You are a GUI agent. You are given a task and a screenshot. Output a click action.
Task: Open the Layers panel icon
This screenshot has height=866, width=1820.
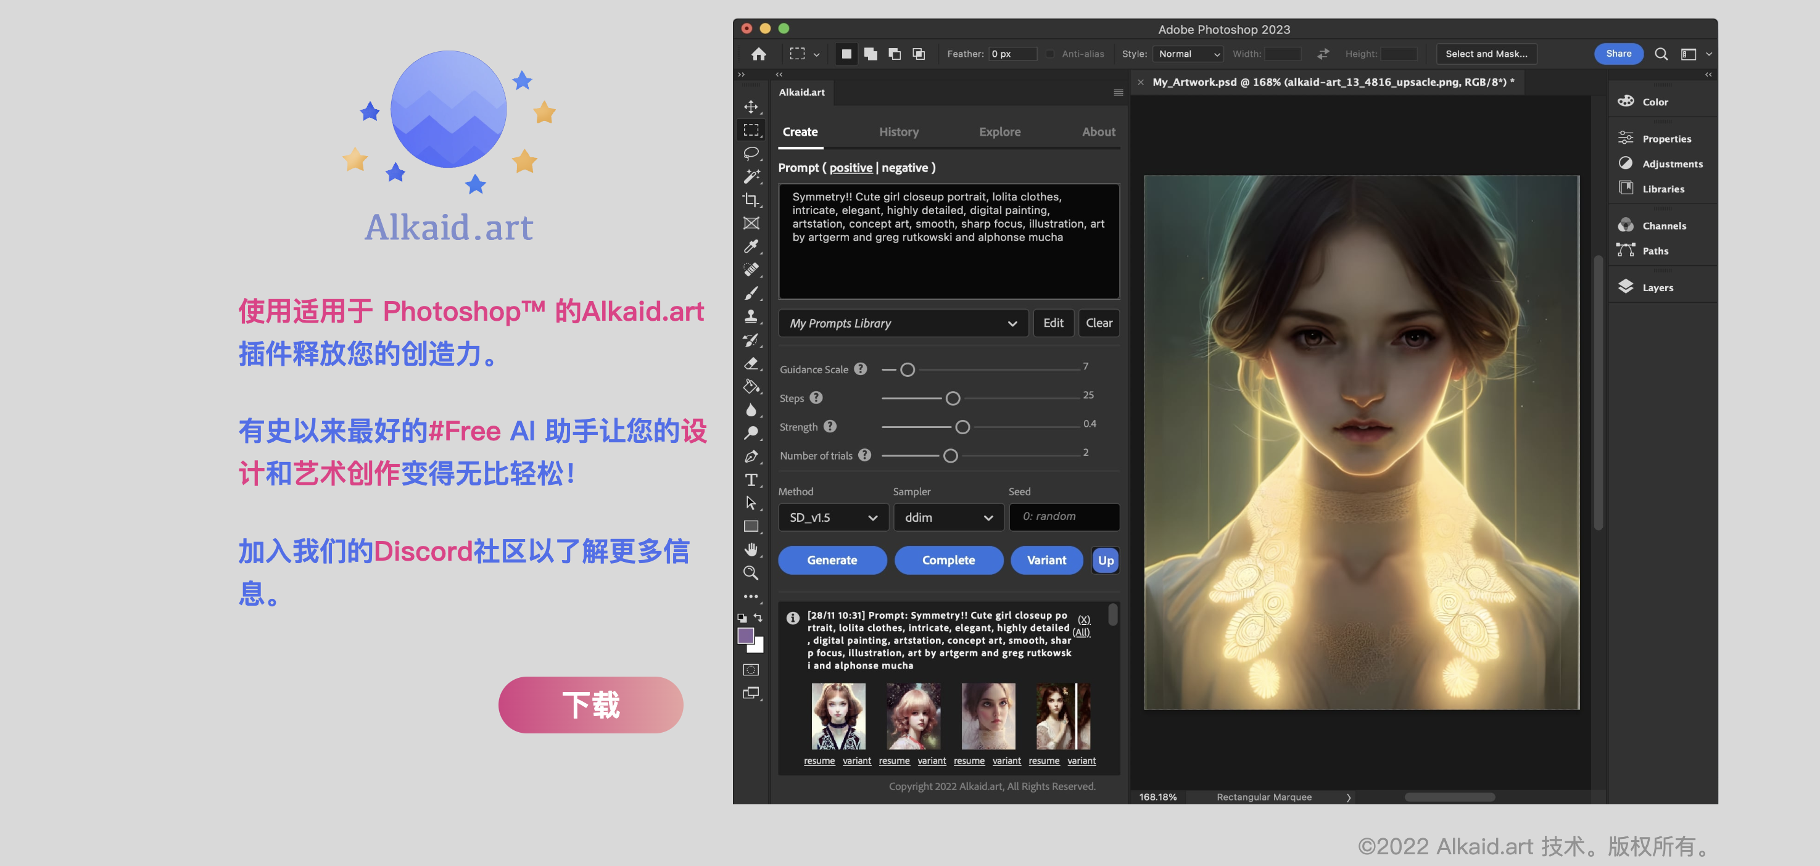click(1626, 287)
